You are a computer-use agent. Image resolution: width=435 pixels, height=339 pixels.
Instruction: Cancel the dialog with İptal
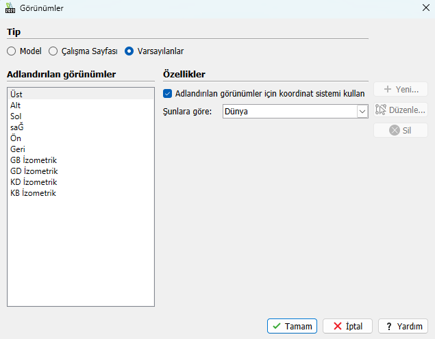coord(347,326)
